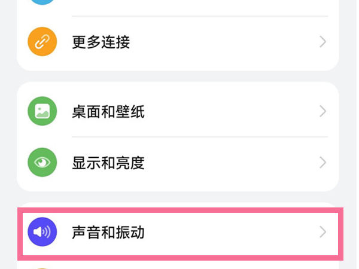Image resolution: width=359 pixels, height=269 pixels.
Task: Tap the purple speaker icon for 声音和振动
Action: [x=42, y=232]
